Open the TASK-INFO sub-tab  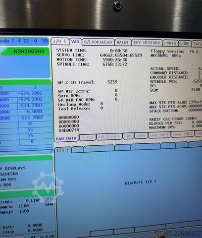point(183,134)
